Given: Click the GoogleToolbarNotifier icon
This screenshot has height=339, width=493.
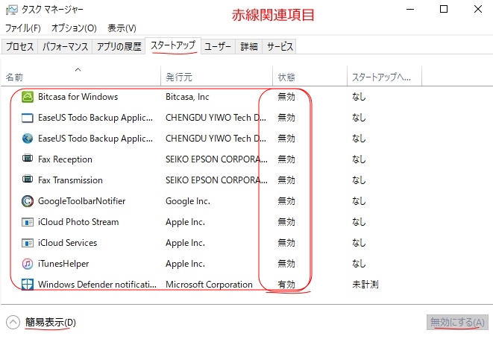Looking at the screenshot, I should click(28, 201).
